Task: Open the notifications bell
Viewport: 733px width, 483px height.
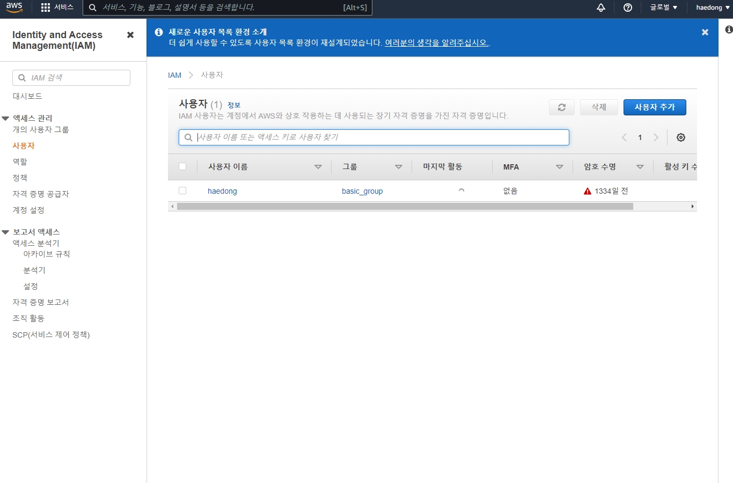Action: coord(601,8)
